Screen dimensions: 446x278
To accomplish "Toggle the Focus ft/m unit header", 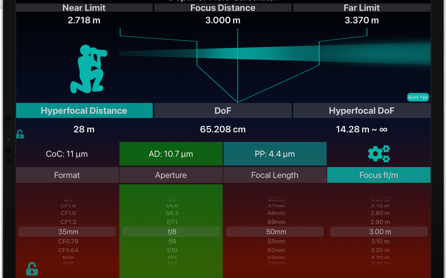I will tap(378, 175).
